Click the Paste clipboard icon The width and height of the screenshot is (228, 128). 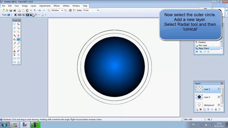(x=27, y=10)
